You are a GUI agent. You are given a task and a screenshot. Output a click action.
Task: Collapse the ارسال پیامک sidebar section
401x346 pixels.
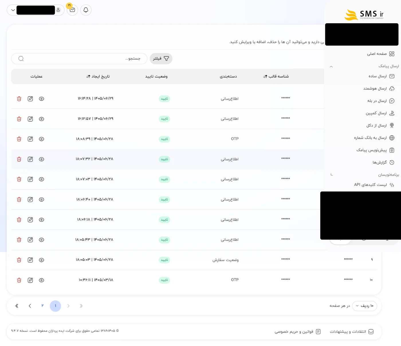pyautogui.click(x=331, y=66)
